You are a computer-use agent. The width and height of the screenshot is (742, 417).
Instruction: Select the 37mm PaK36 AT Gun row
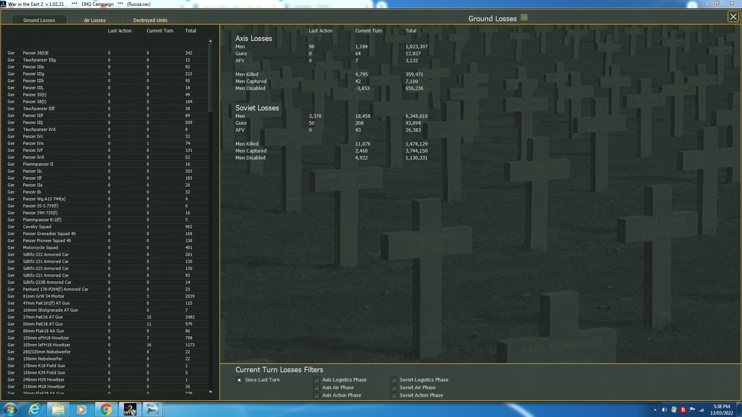click(x=107, y=317)
